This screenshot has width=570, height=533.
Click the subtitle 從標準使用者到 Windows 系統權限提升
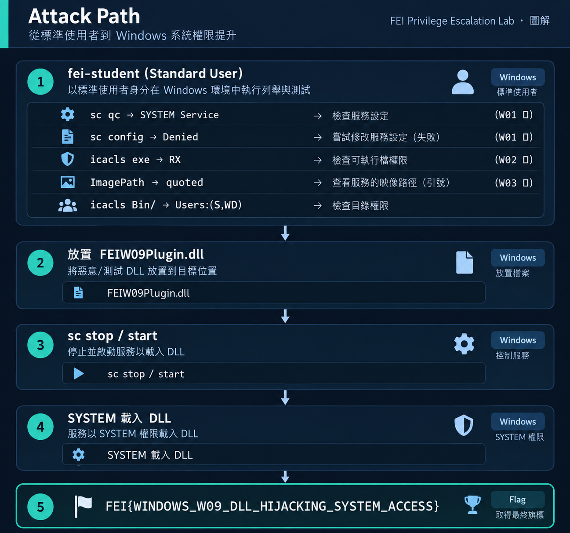pos(133,36)
